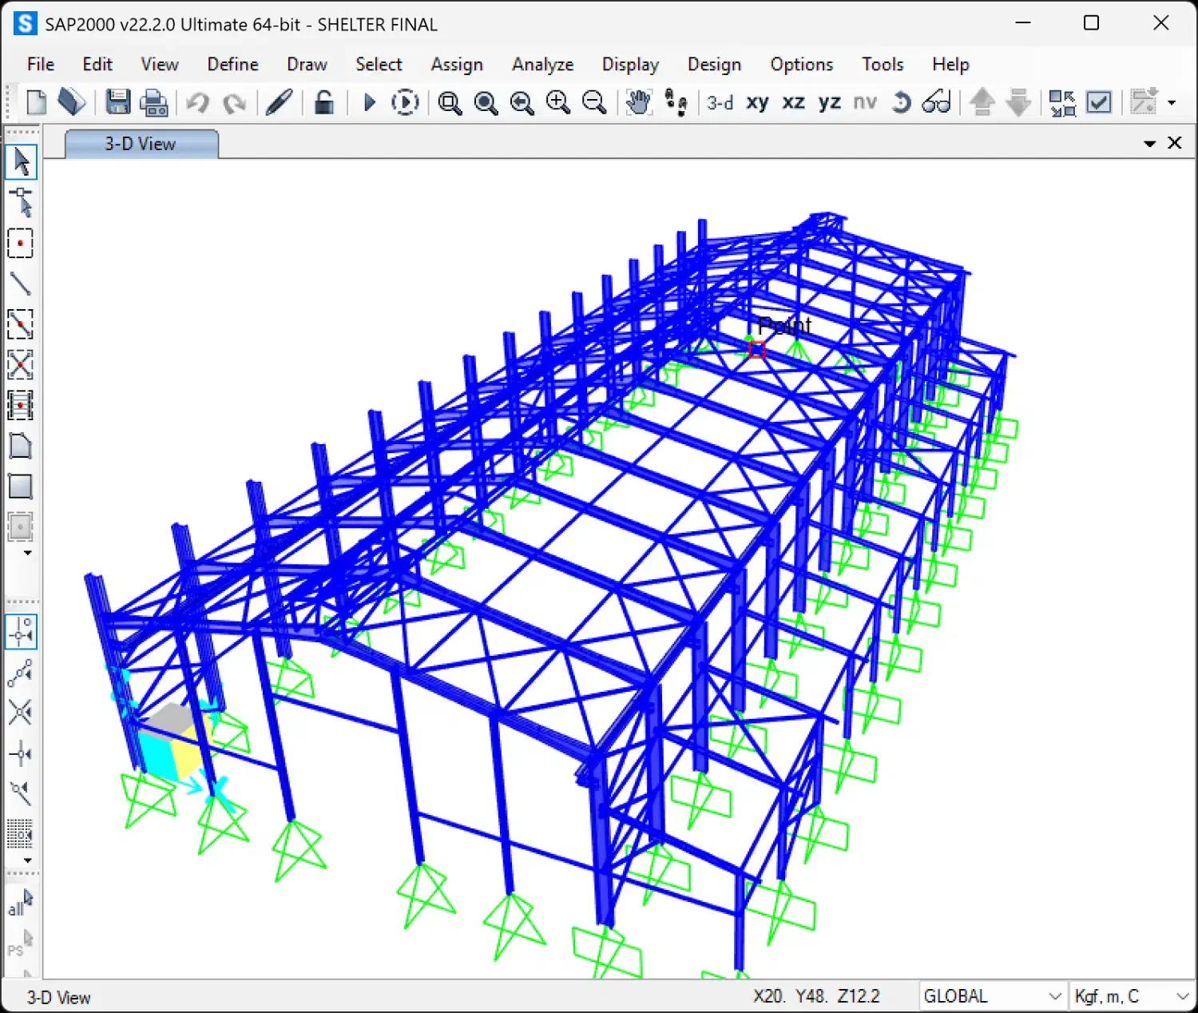Click the Select All button
Viewport: 1198px width, 1013px height.
(20, 904)
